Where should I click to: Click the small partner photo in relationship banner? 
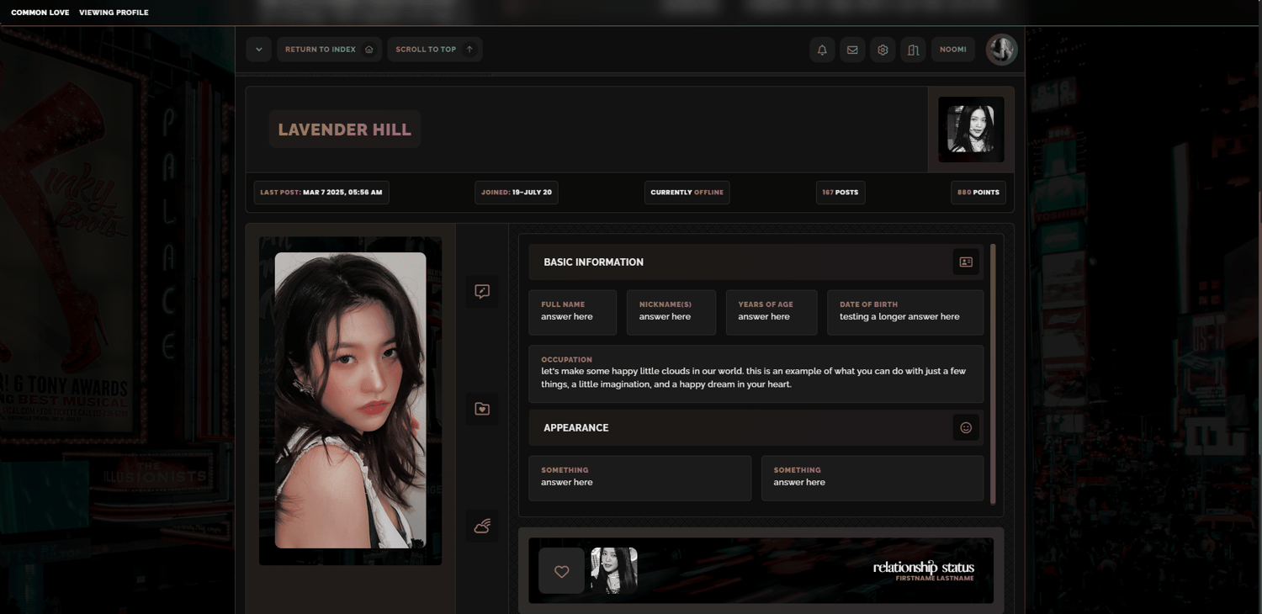coord(614,571)
